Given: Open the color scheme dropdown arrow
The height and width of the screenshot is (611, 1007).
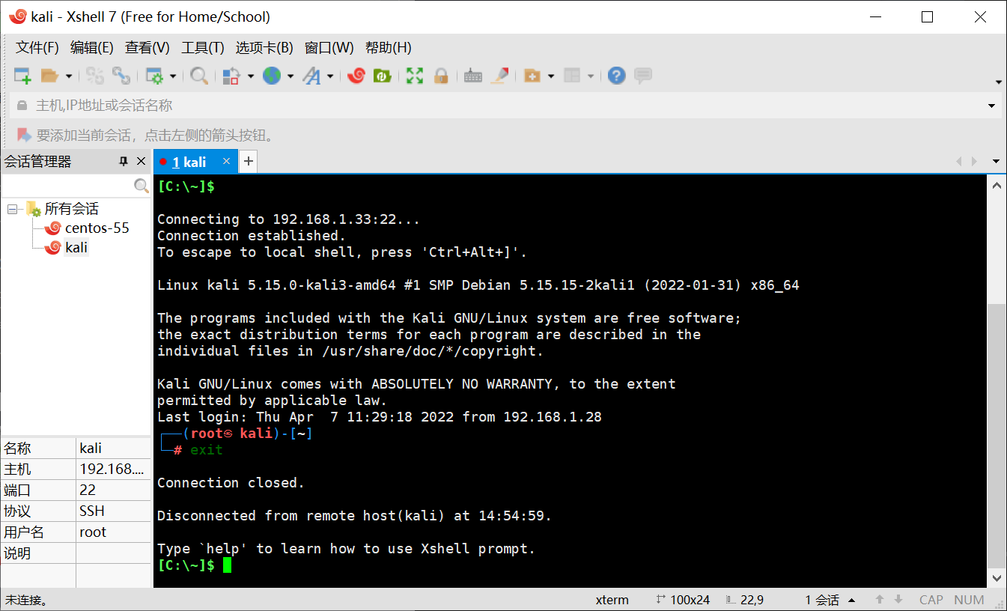Looking at the screenshot, I should [250, 76].
